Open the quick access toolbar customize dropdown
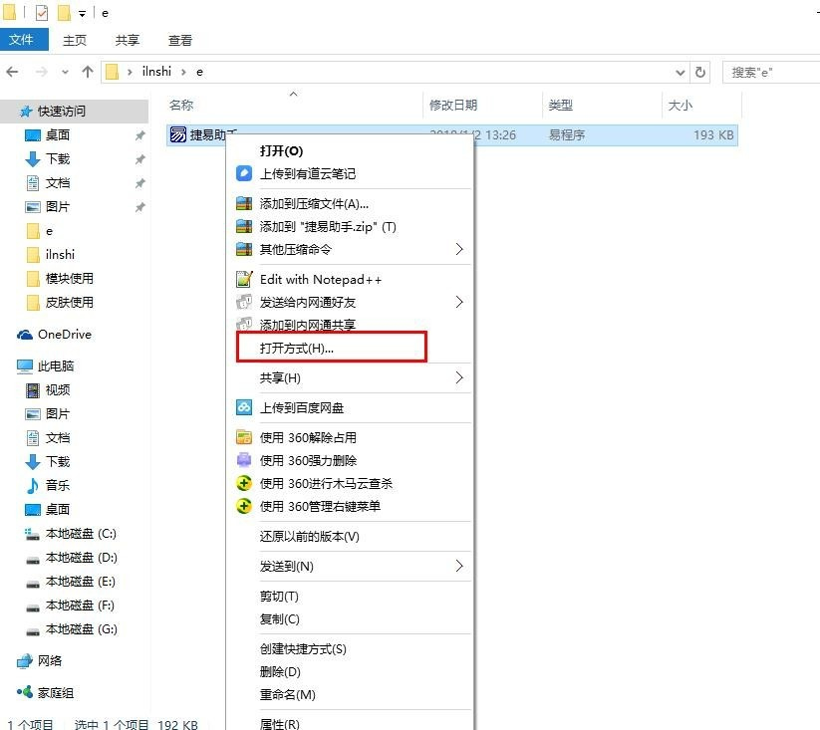 pyautogui.click(x=82, y=14)
